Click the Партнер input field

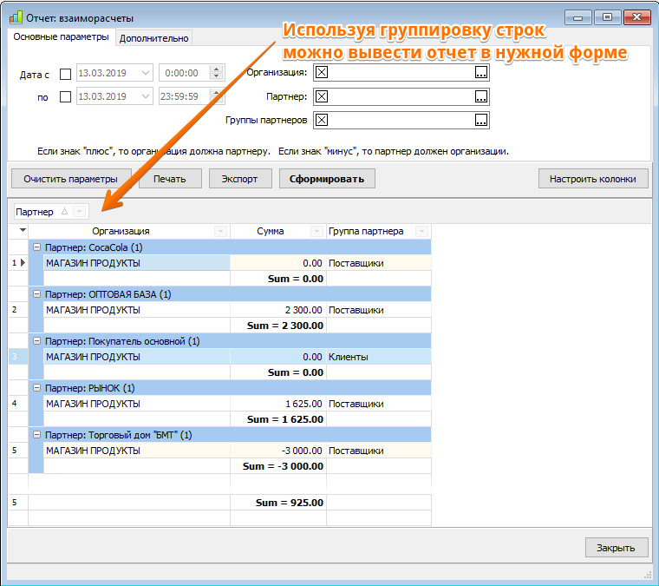click(401, 96)
